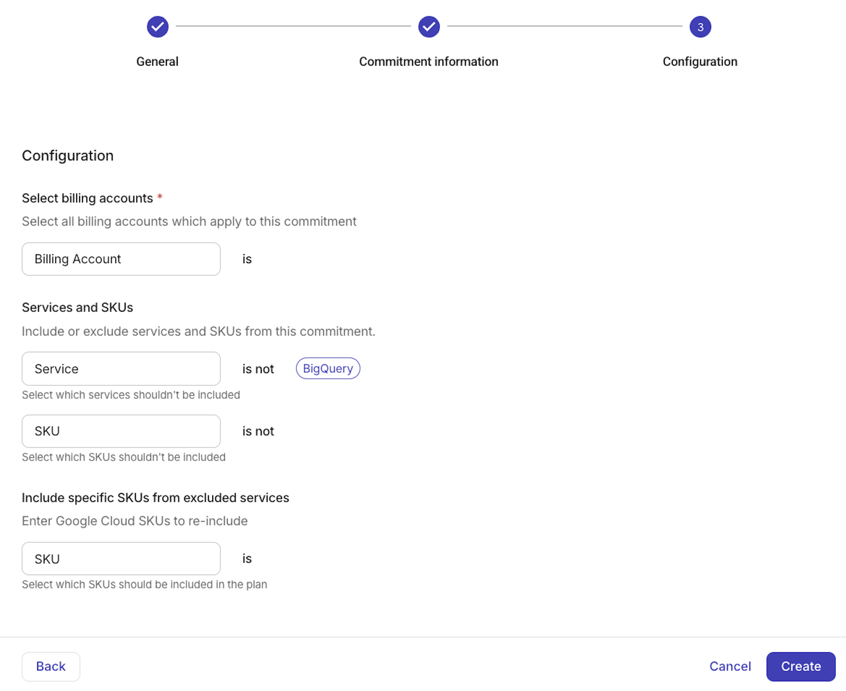Image resolution: width=846 pixels, height=691 pixels.
Task: Click the BigQuery service chip
Action: pyautogui.click(x=328, y=368)
